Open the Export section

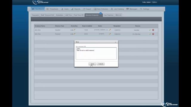[87, 9]
